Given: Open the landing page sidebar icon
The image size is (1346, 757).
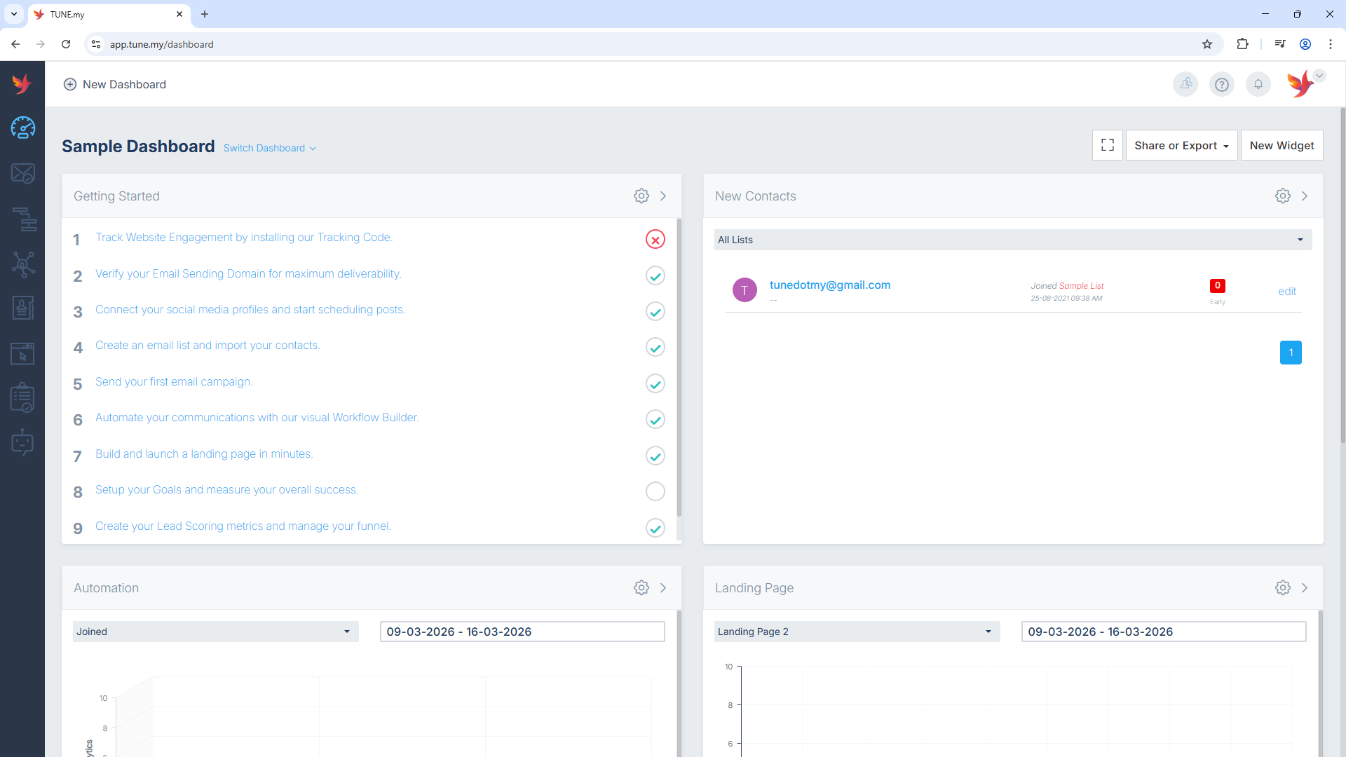Looking at the screenshot, I should point(23,354).
